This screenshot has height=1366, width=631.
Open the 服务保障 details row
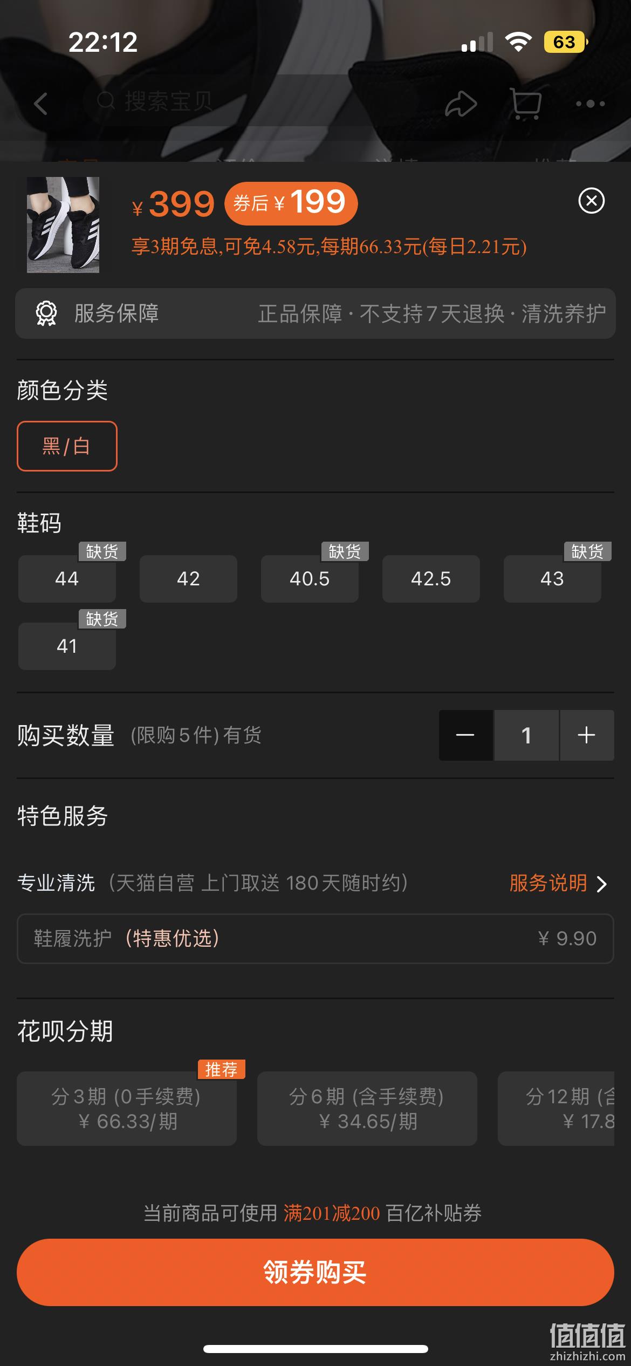pyautogui.click(x=315, y=313)
